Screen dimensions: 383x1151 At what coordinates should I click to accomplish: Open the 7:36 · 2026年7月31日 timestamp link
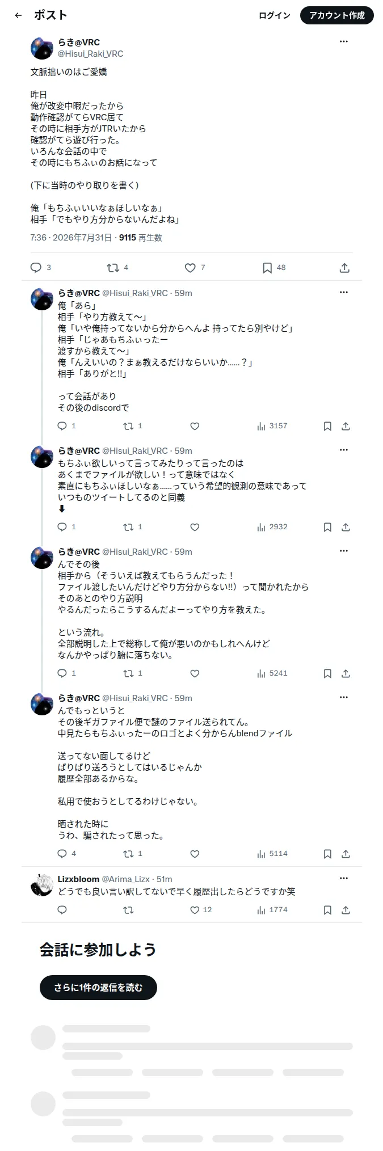[71, 238]
